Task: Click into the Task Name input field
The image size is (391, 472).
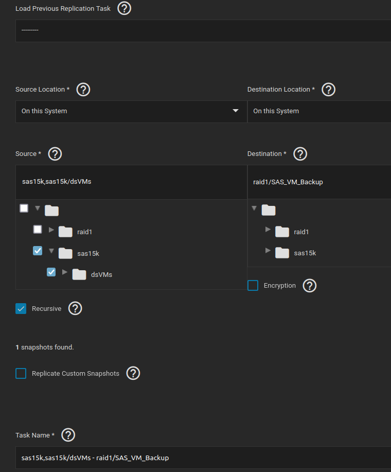Action: click(x=201, y=458)
